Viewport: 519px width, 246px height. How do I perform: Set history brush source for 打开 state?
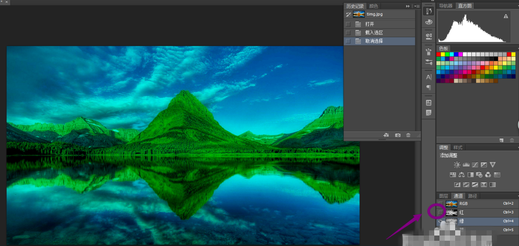tap(347, 24)
